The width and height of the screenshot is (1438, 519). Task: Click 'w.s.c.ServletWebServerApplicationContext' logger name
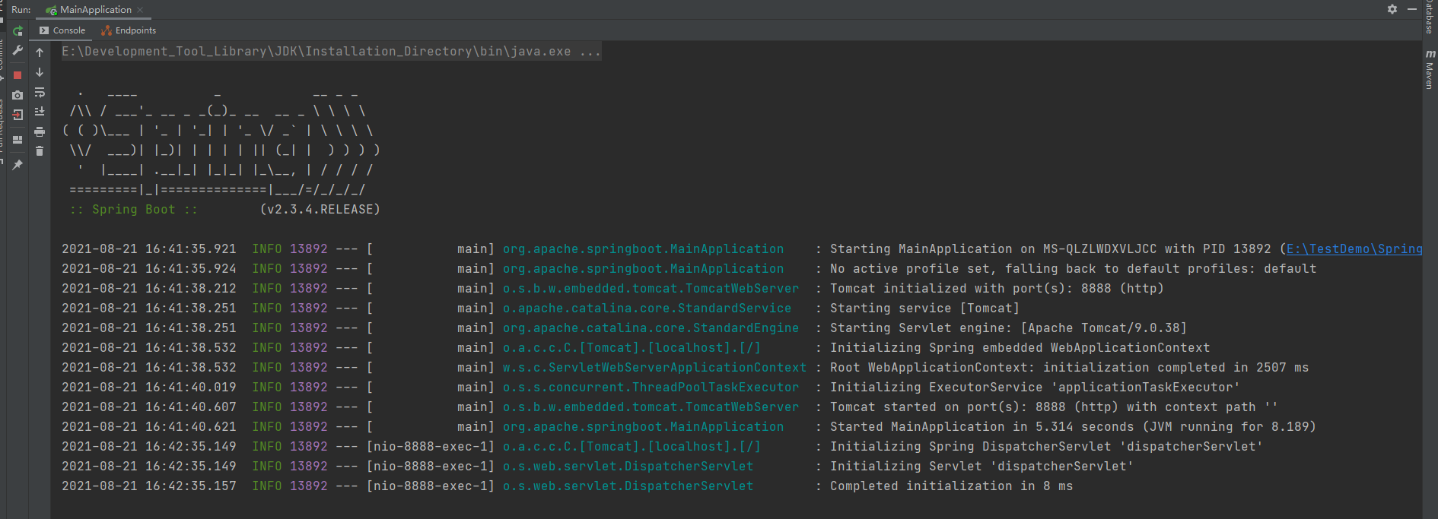654,368
